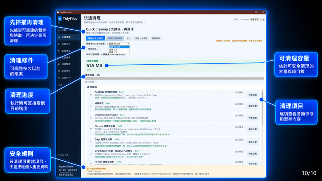Click the 掃描明細 button
This screenshot has width=322, height=181.
click(x=156, y=38)
